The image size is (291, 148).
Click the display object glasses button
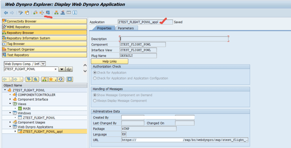click(69, 69)
